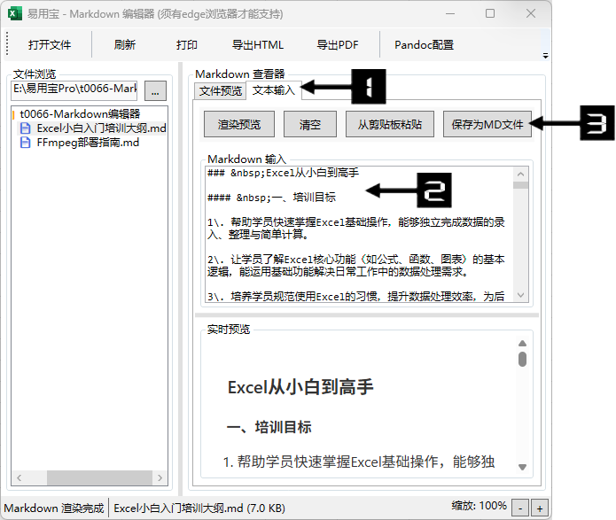Click the 渲染预览 button
The width and height of the screenshot is (616, 520).
pyautogui.click(x=239, y=125)
